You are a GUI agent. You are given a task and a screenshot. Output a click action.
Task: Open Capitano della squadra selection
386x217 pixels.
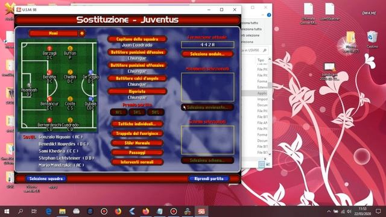point(137,39)
